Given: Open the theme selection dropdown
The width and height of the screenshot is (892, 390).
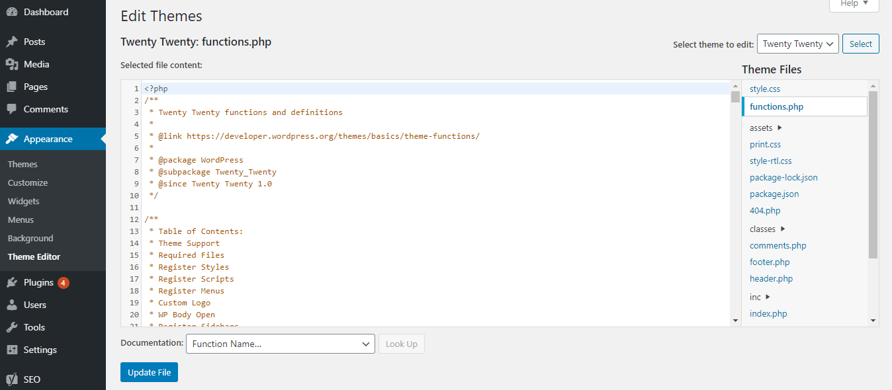Looking at the screenshot, I should 798,44.
